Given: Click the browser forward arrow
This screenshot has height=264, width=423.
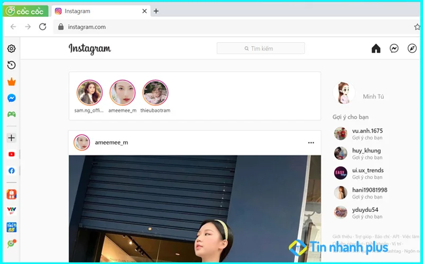Looking at the screenshot, I should (28, 27).
